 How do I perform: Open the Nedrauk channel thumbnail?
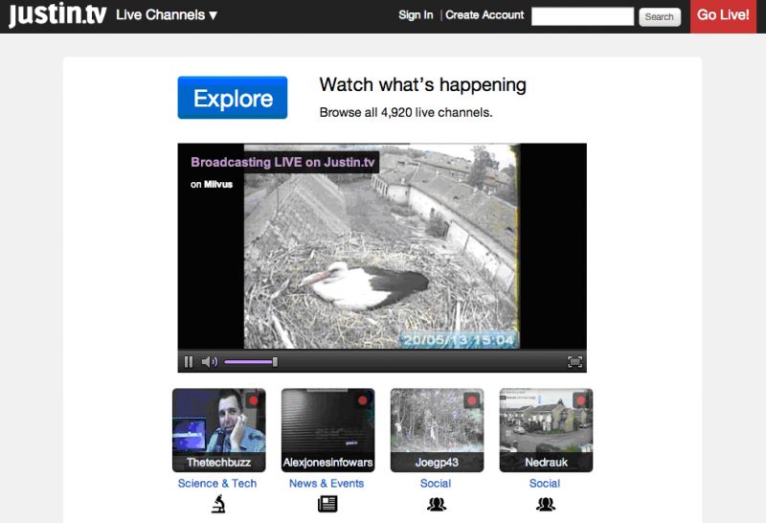tap(546, 430)
